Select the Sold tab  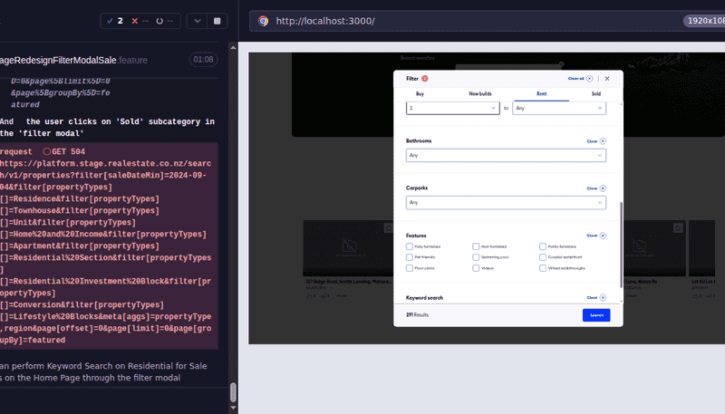coord(595,93)
